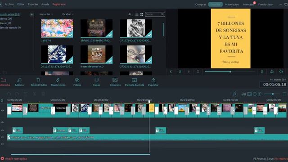The image size is (288, 162).
Task: Select Proyecto actual (24) folder
Action: pyautogui.click(x=9, y=14)
